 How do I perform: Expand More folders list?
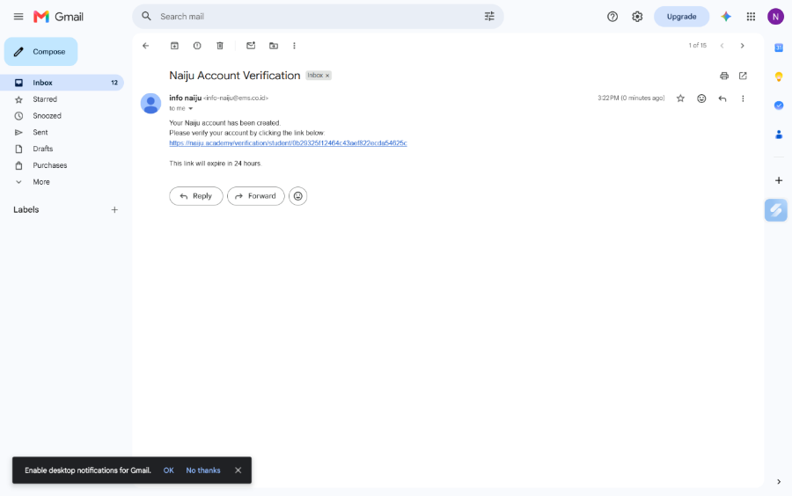pyautogui.click(x=62, y=182)
